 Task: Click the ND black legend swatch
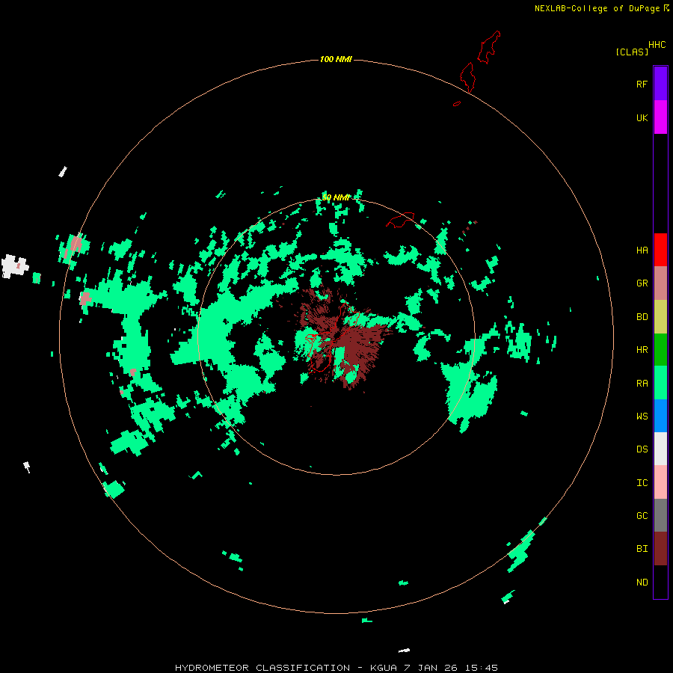[x=660, y=582]
